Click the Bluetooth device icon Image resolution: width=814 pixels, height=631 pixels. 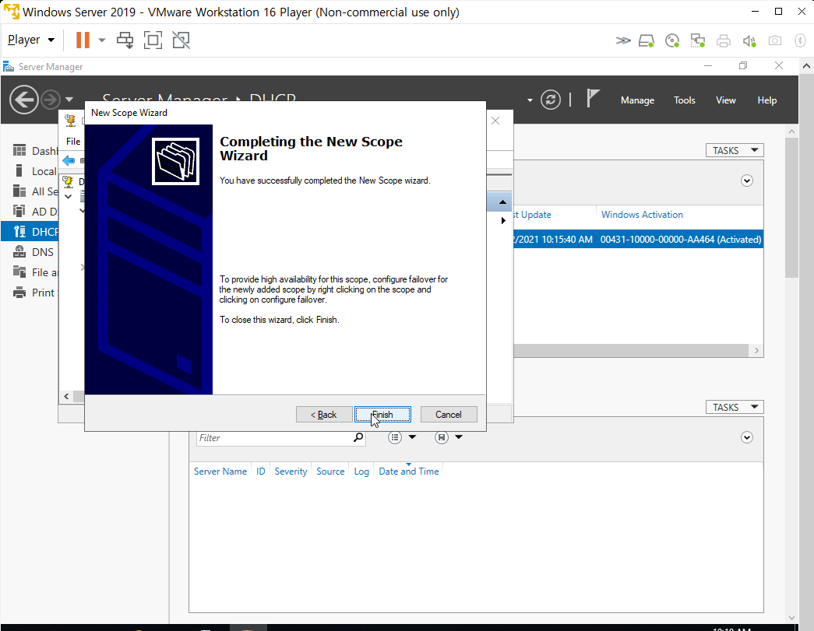pyautogui.click(x=800, y=40)
